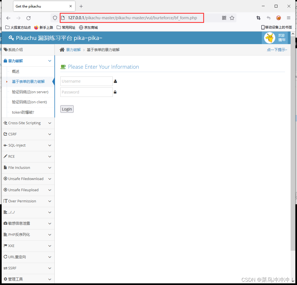This screenshot has height=285, width=297.
Task: Open the red blocked extension icon
Action: click(279, 18)
